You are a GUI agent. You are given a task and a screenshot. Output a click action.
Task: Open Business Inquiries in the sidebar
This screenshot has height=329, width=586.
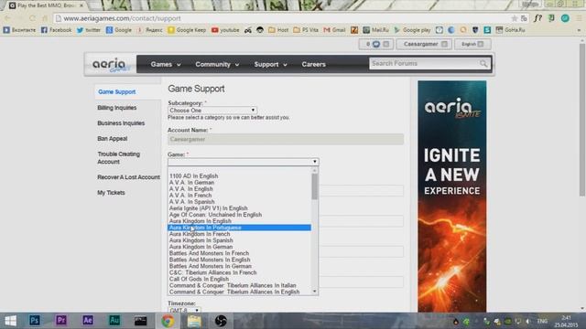121,123
